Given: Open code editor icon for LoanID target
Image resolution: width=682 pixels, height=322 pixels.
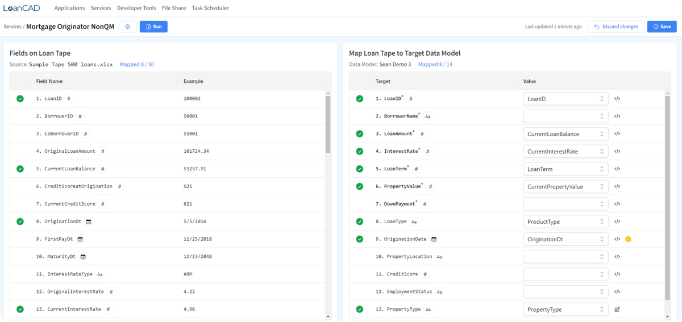Looking at the screenshot, I should pos(617,99).
